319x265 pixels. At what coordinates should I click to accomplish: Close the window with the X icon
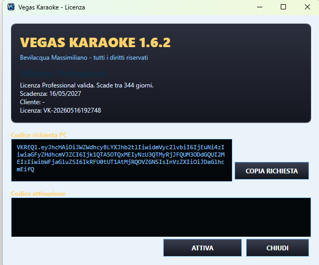307,7
